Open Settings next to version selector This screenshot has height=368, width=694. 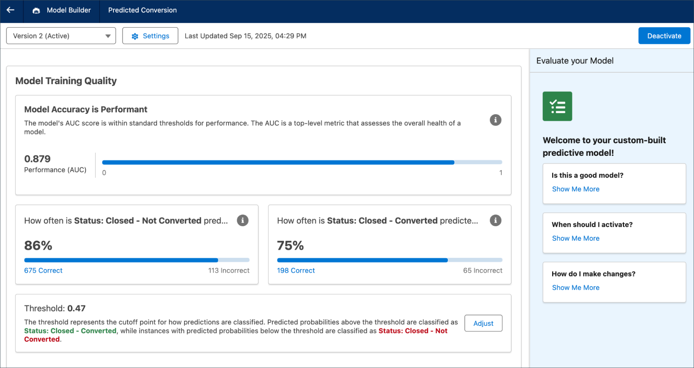pos(150,36)
